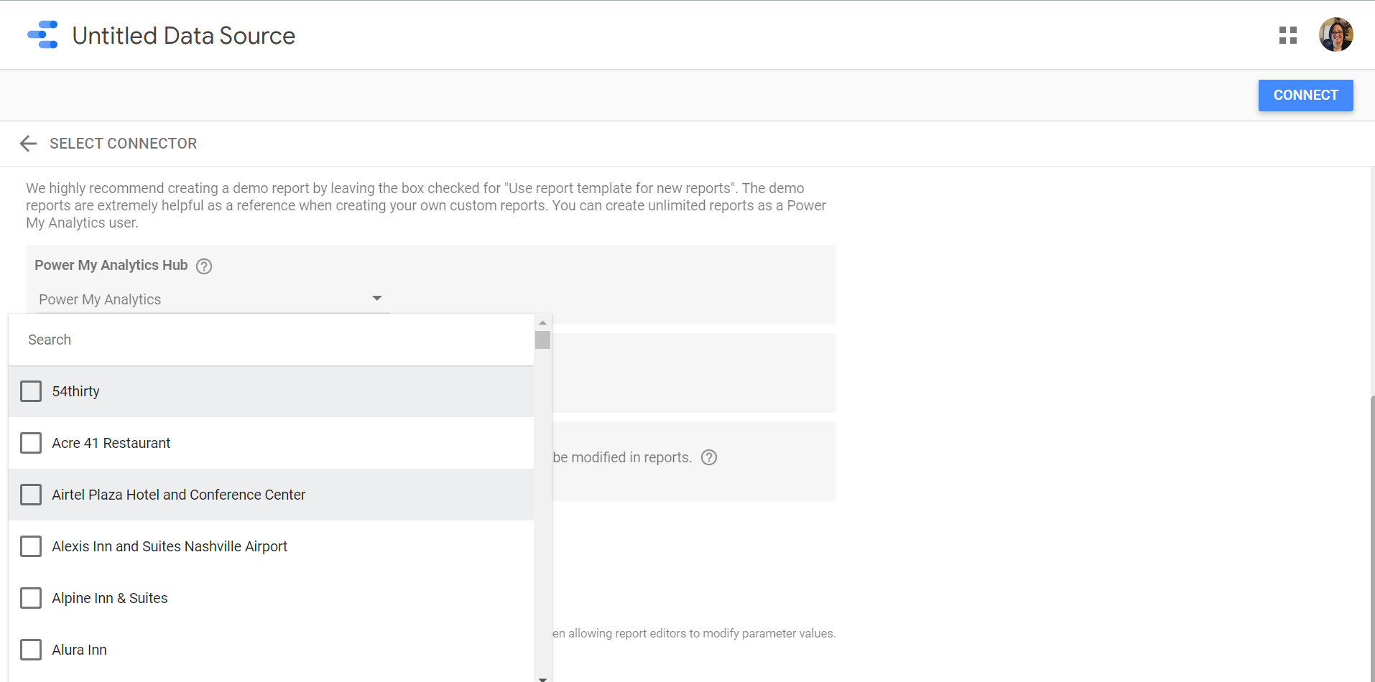This screenshot has width=1375, height=682.
Task: Tick the Acre 41 Restaurant checkbox
Action: coord(31,443)
